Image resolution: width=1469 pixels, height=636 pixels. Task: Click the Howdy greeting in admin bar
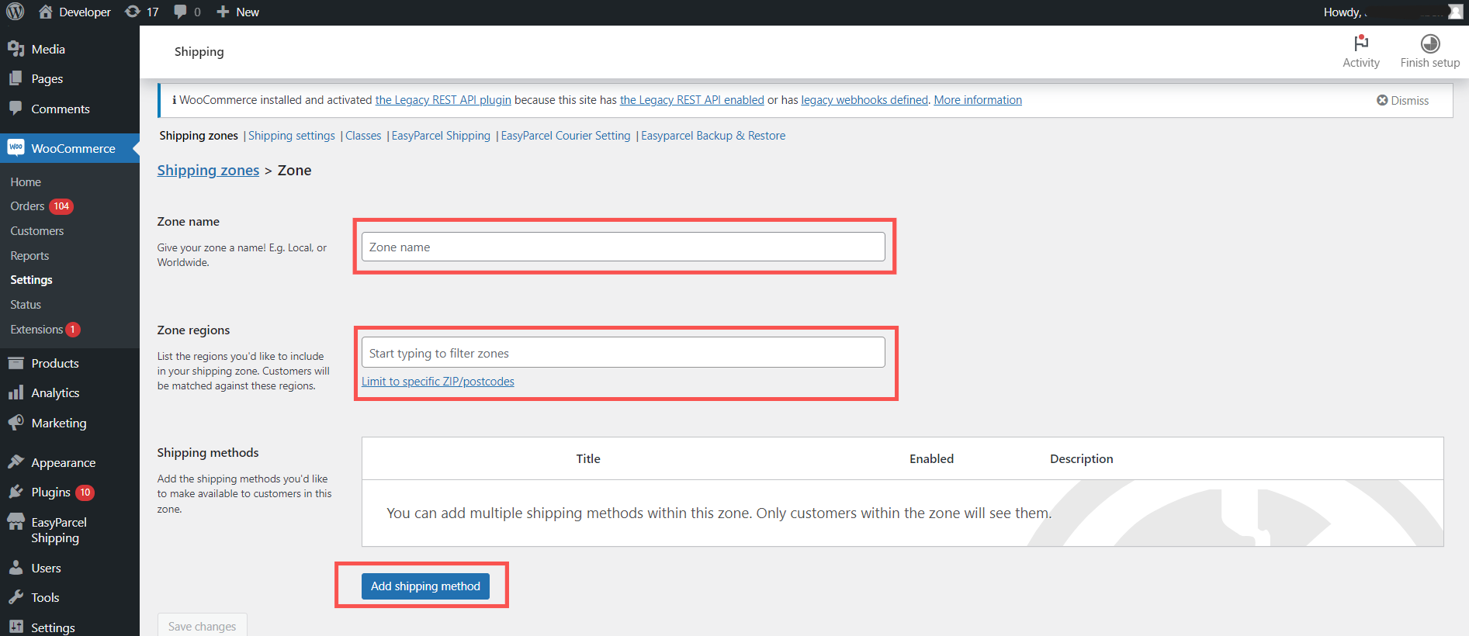(x=1344, y=12)
